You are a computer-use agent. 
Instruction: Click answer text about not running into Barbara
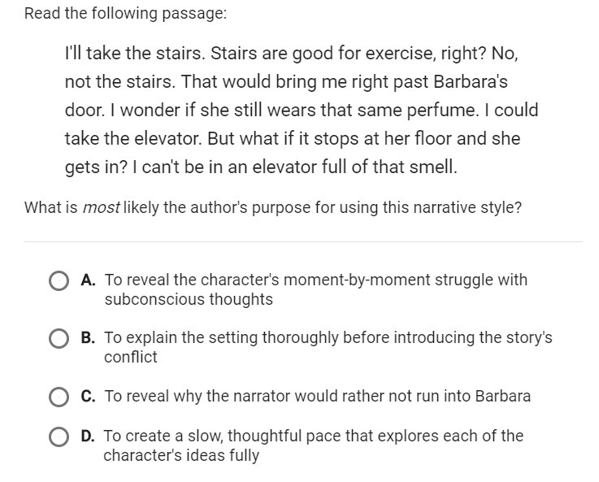pos(318,396)
